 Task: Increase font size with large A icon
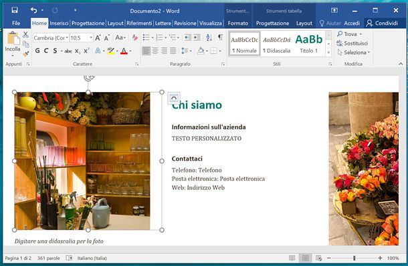(x=98, y=38)
